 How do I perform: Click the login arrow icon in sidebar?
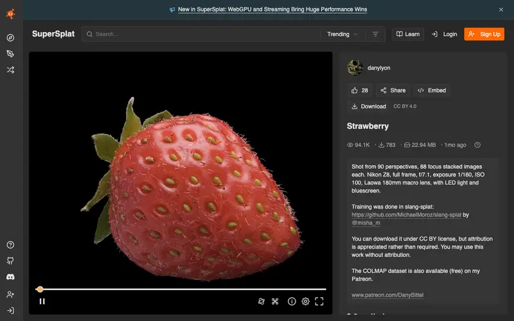[10, 311]
